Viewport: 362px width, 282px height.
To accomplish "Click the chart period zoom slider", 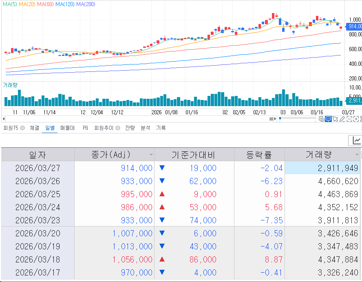I will (280, 118).
